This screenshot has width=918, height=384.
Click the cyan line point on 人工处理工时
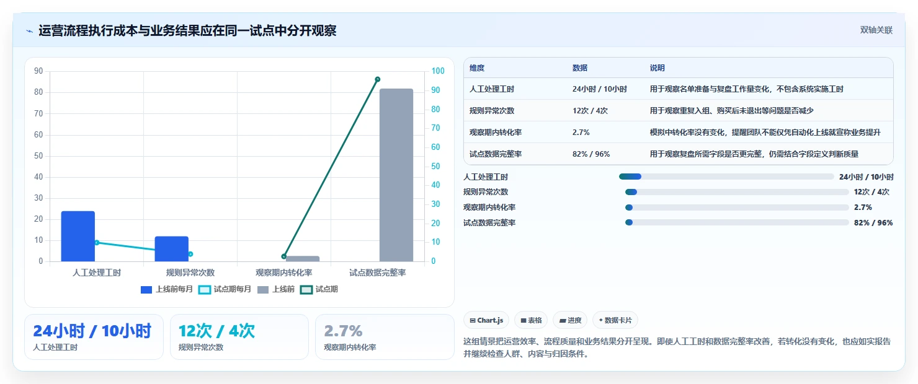point(97,242)
